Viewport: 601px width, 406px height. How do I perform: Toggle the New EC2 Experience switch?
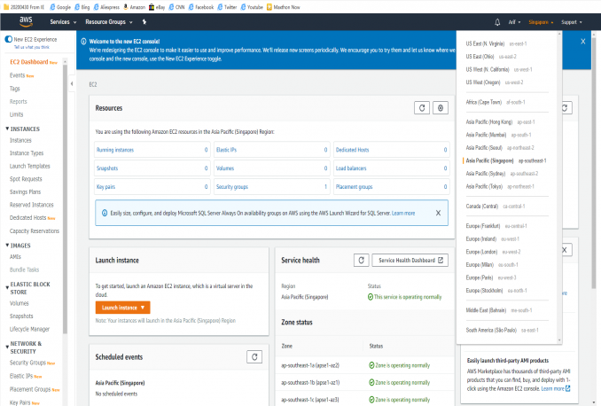point(8,40)
